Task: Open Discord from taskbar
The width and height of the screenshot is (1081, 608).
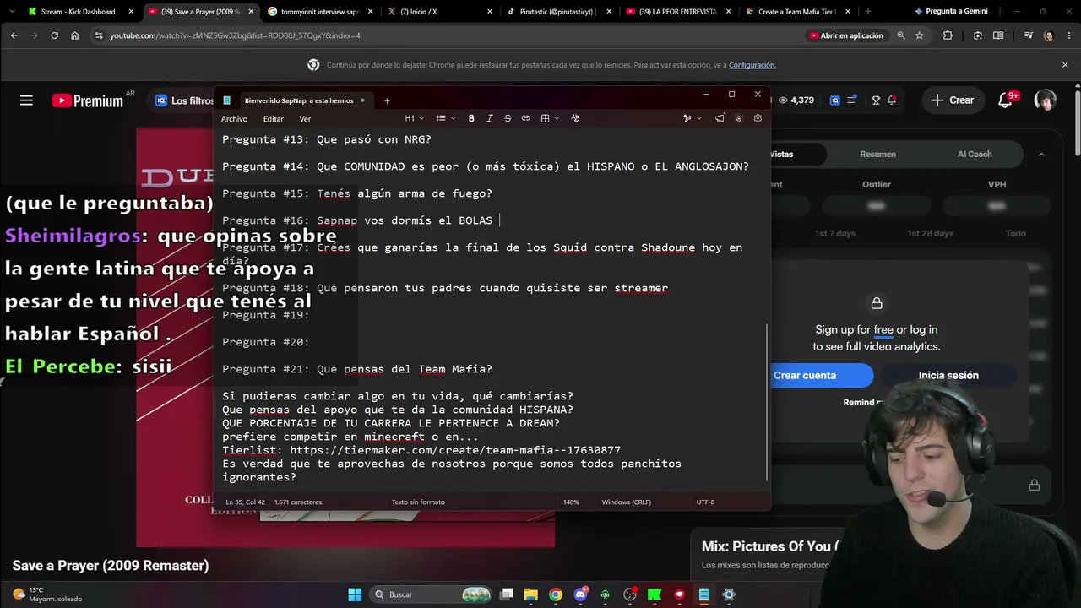Action: tap(580, 594)
